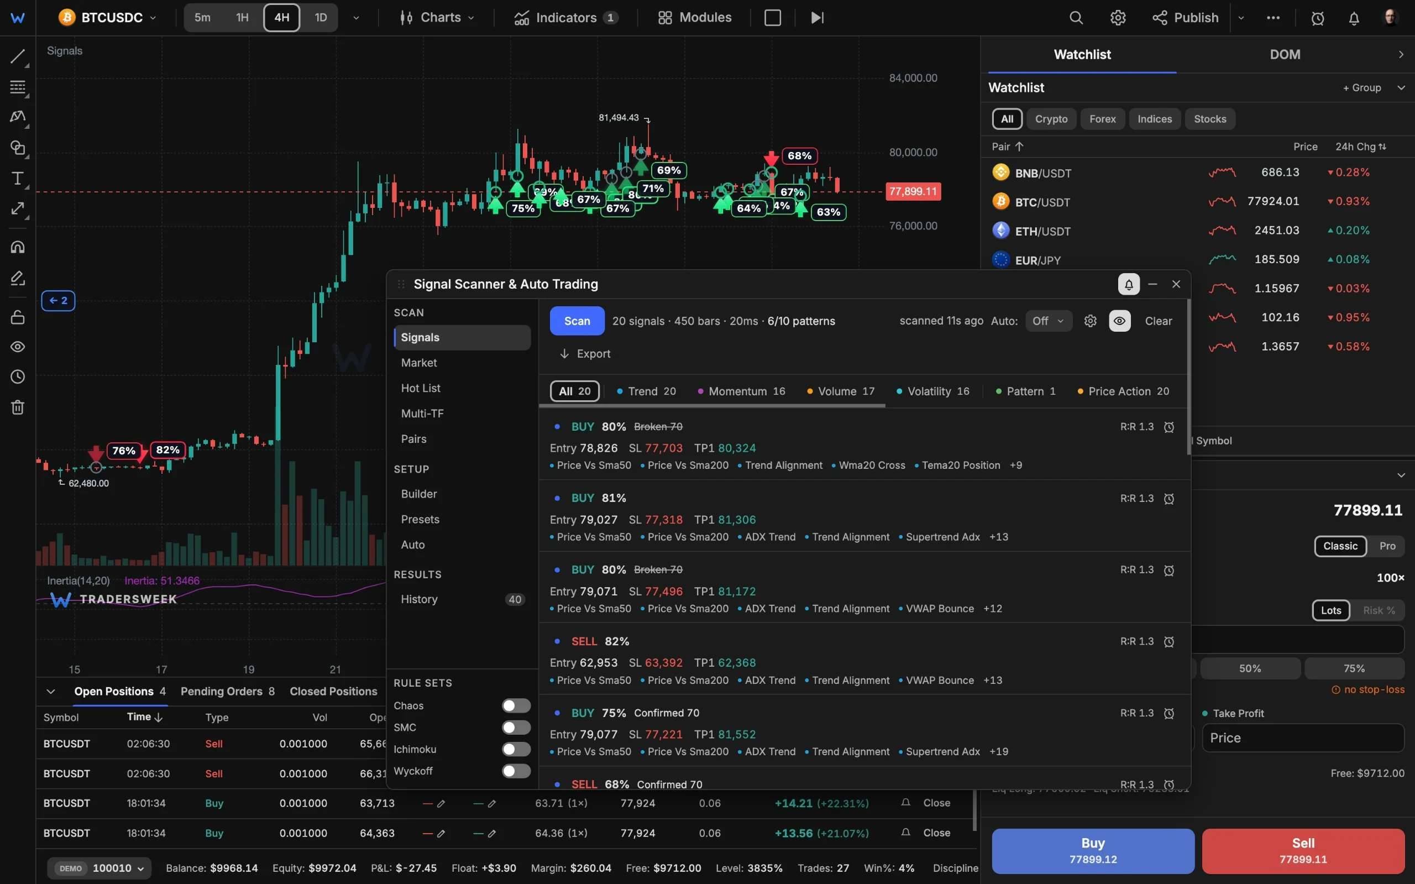Select the magnet snap tool
Viewport: 1415px width, 884px height.
[18, 247]
